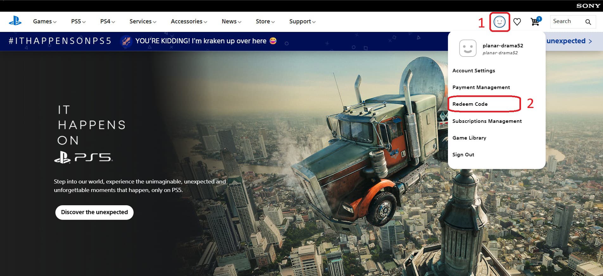Choose Subscriptions Management menu item
This screenshot has width=603, height=276.
pyautogui.click(x=487, y=121)
